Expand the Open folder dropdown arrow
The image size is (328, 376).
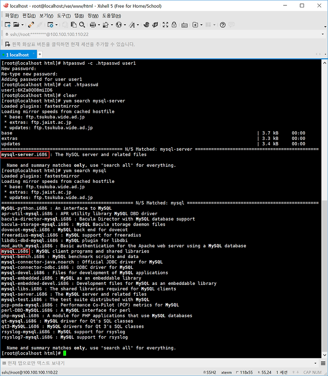22,25
